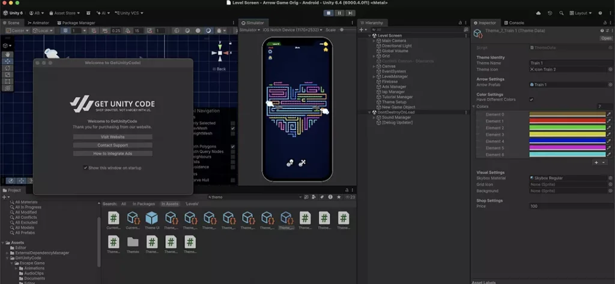This screenshot has height=284, width=615.
Task: Open the Center pivot dropdown
Action: 17,31
